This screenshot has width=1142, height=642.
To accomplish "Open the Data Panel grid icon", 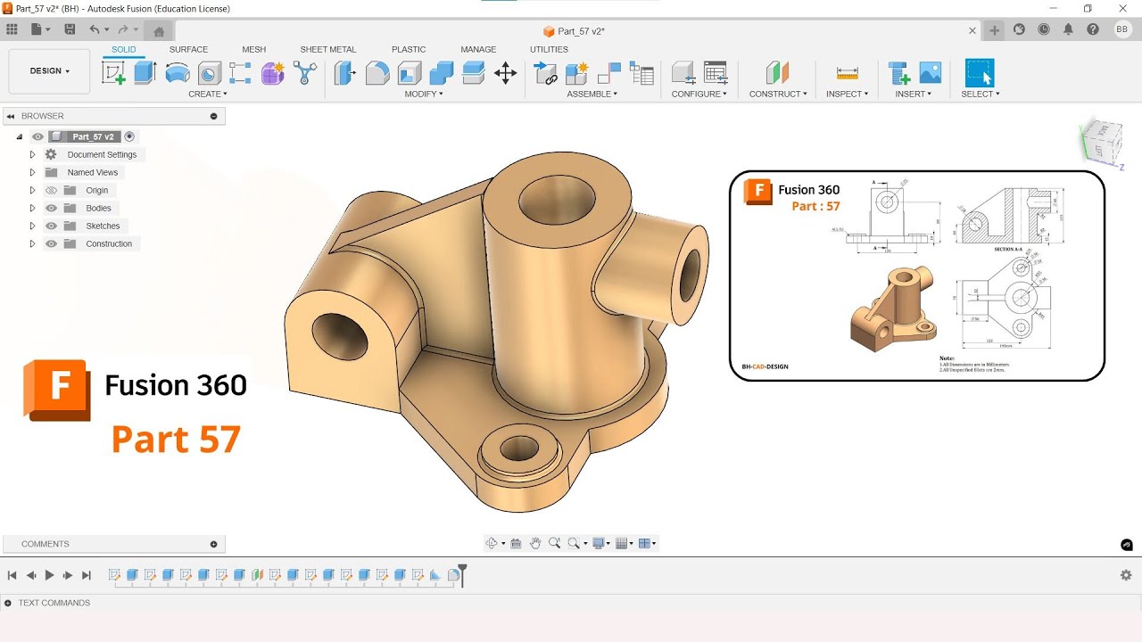I will (x=12, y=29).
